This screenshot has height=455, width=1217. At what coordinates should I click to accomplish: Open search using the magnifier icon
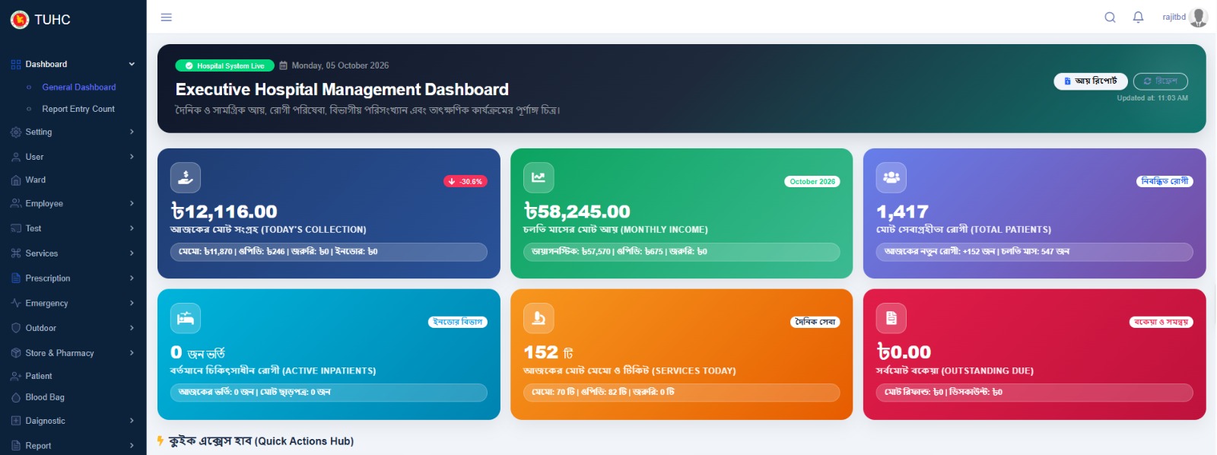[x=1111, y=17]
